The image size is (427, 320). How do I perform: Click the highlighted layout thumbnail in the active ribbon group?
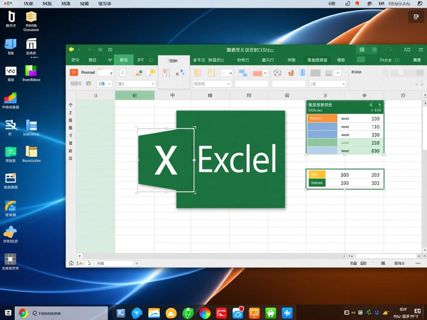click(x=166, y=72)
